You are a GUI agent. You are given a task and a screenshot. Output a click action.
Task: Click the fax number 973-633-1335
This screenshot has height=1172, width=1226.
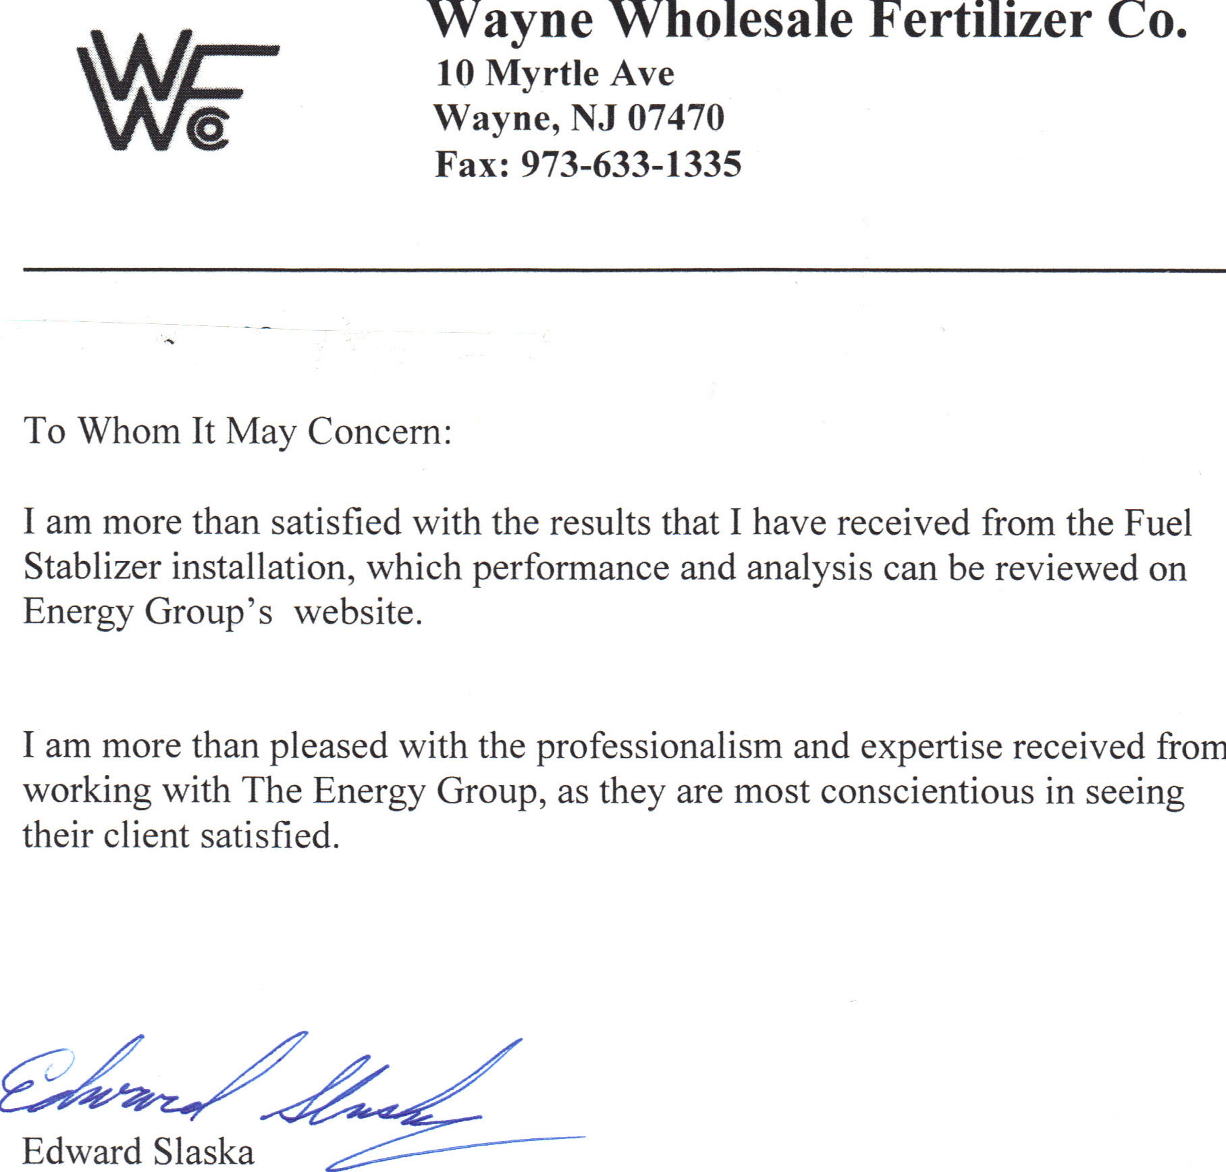pos(631,164)
